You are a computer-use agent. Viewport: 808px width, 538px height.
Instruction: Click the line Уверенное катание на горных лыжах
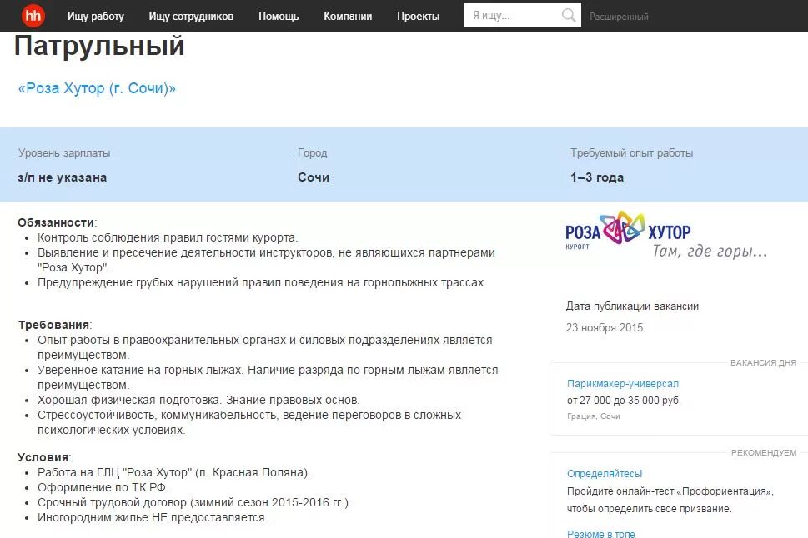(x=268, y=377)
